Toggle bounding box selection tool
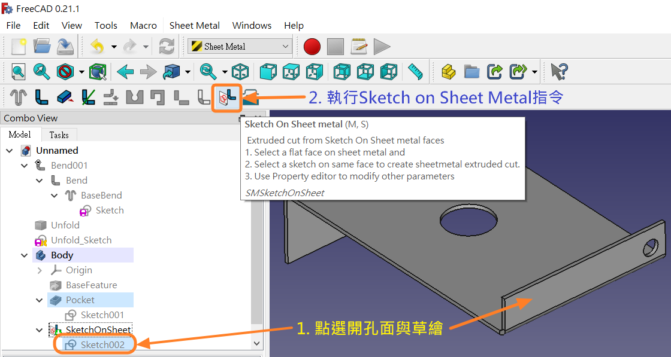Image resolution: width=671 pixels, height=357 pixels. point(98,72)
